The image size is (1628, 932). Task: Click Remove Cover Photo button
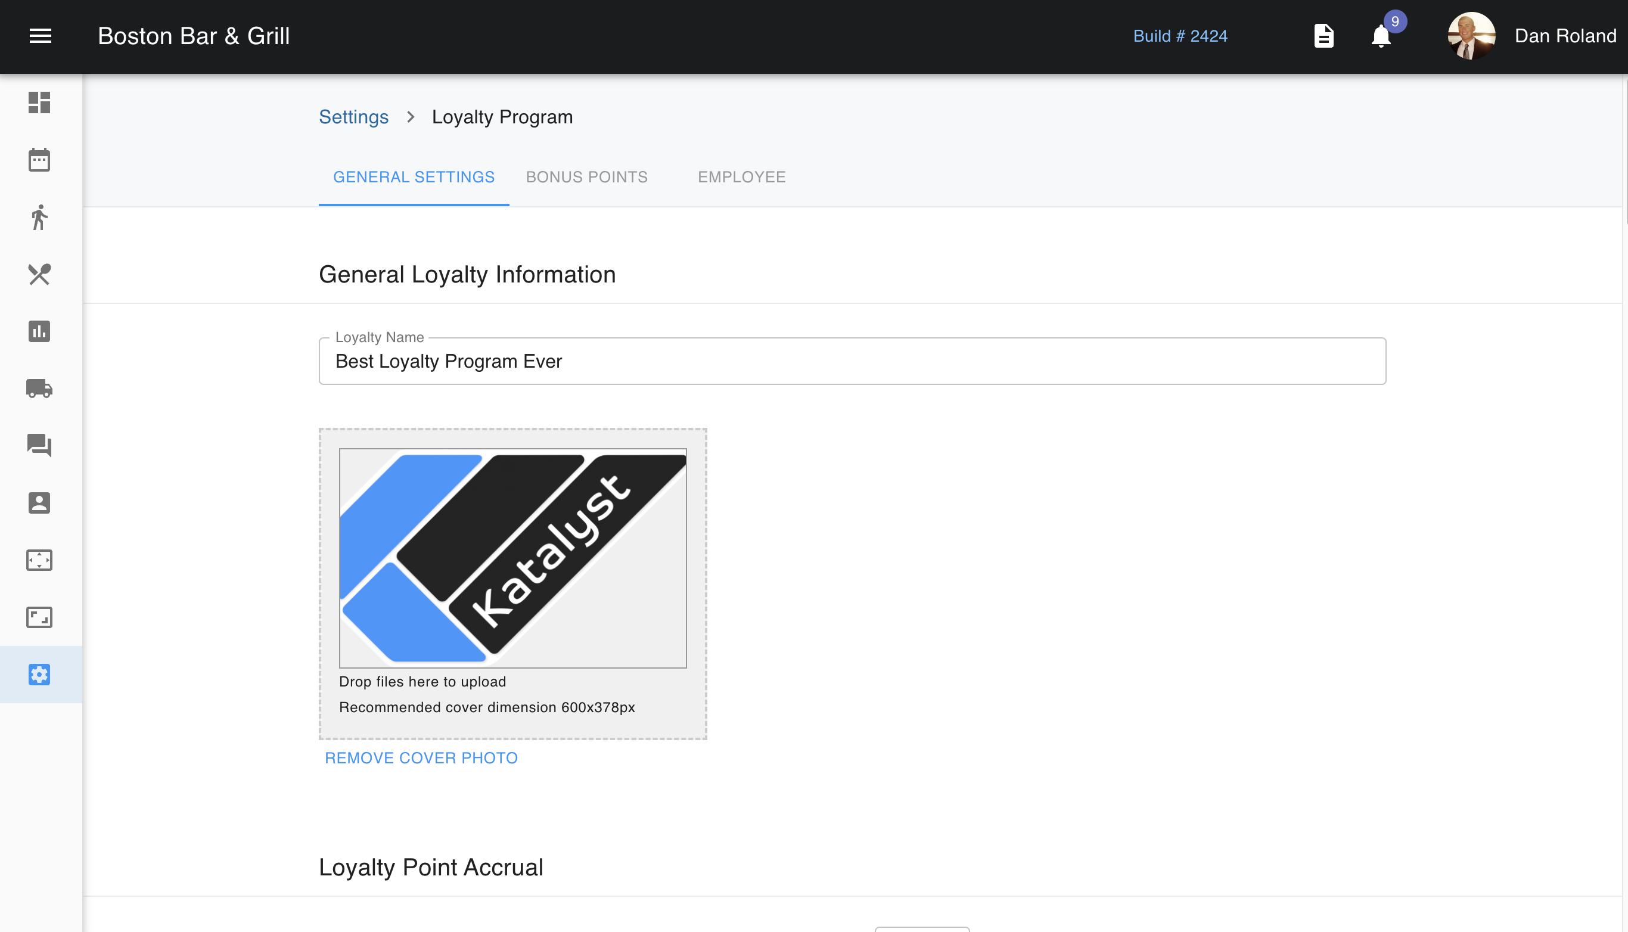click(421, 758)
